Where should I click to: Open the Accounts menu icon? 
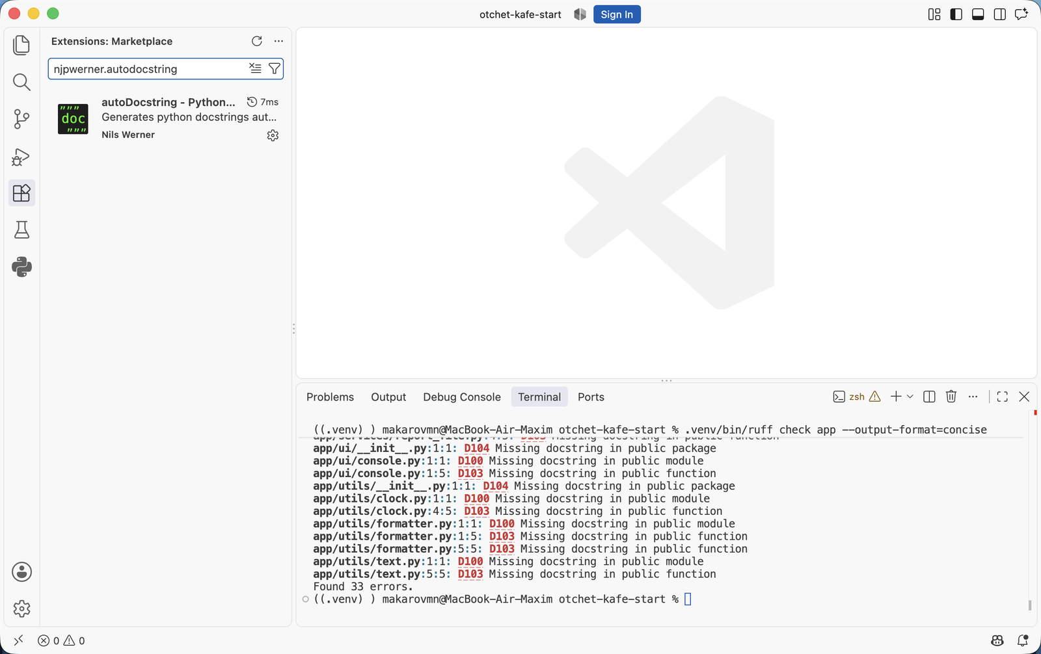tap(21, 572)
